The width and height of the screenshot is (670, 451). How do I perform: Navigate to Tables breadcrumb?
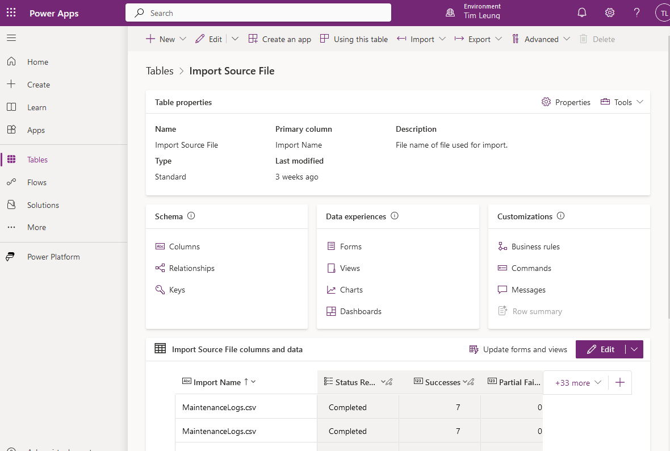point(160,71)
